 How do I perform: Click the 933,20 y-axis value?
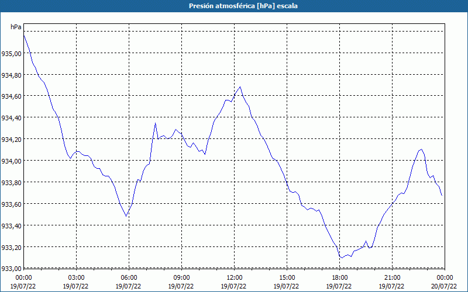[x=11, y=247]
